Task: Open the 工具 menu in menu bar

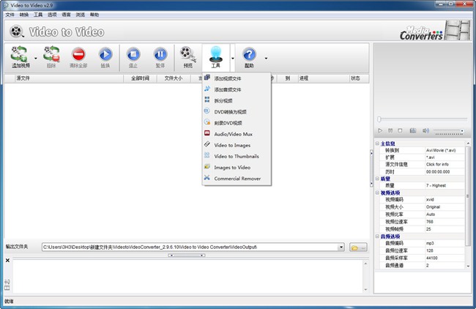Action: [38, 15]
